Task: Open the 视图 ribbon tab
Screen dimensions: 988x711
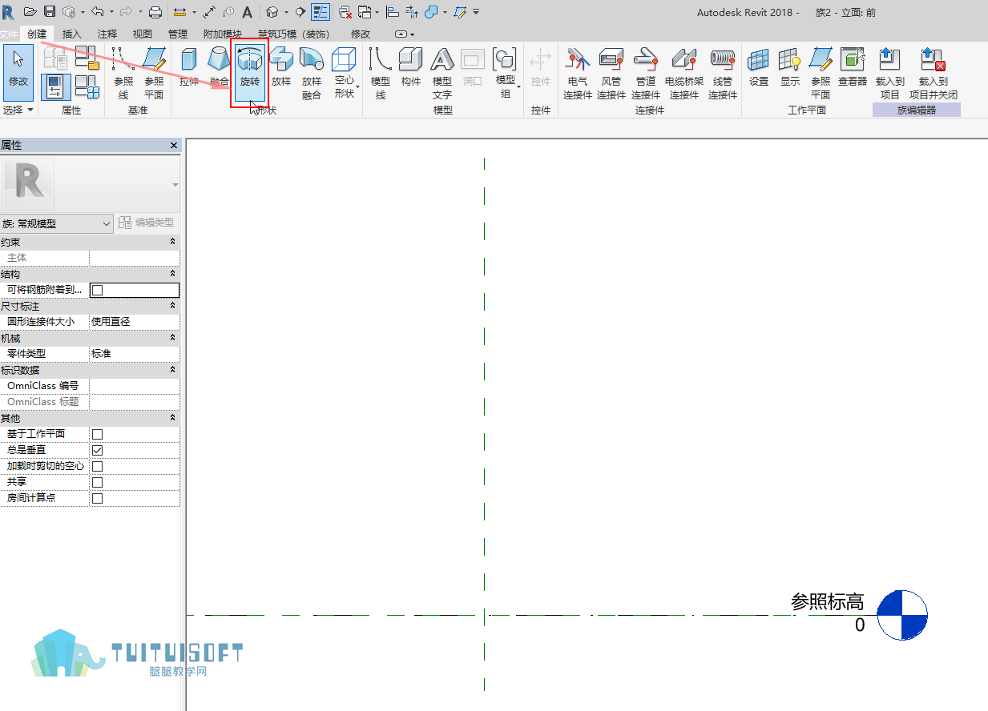Action: [x=142, y=34]
